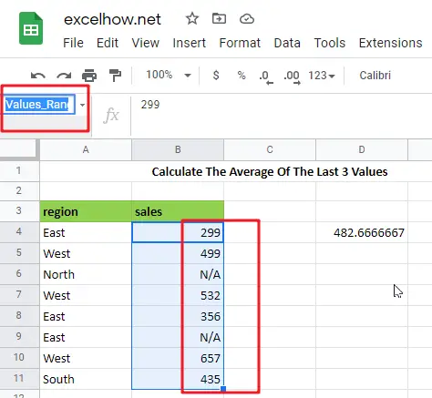Click the 'North' region cell
This screenshot has height=398, width=432.
coord(86,274)
